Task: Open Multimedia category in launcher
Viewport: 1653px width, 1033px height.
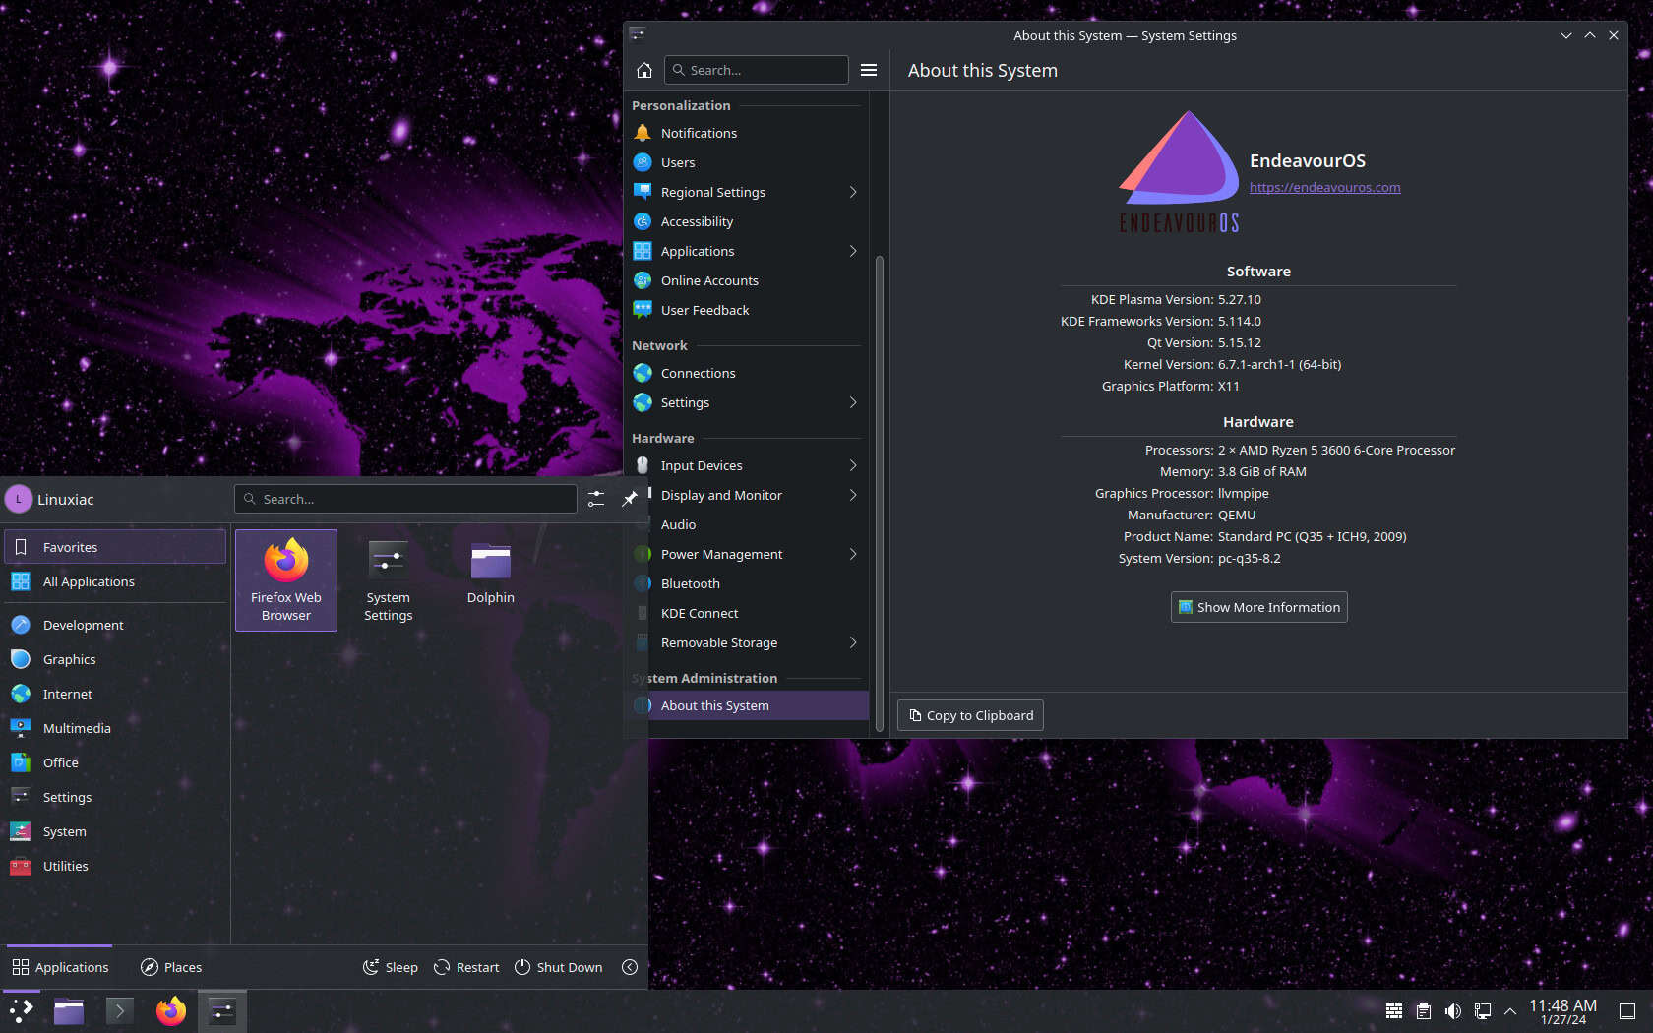Action: [115, 728]
